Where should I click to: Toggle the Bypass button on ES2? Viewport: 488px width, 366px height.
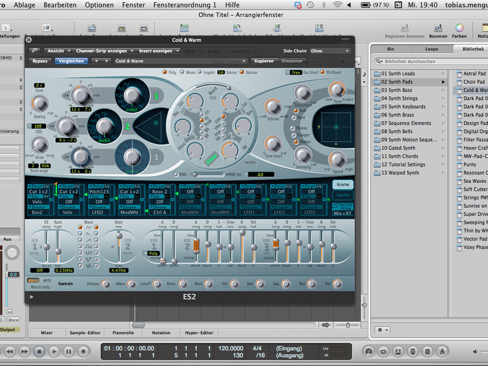pyautogui.click(x=40, y=61)
